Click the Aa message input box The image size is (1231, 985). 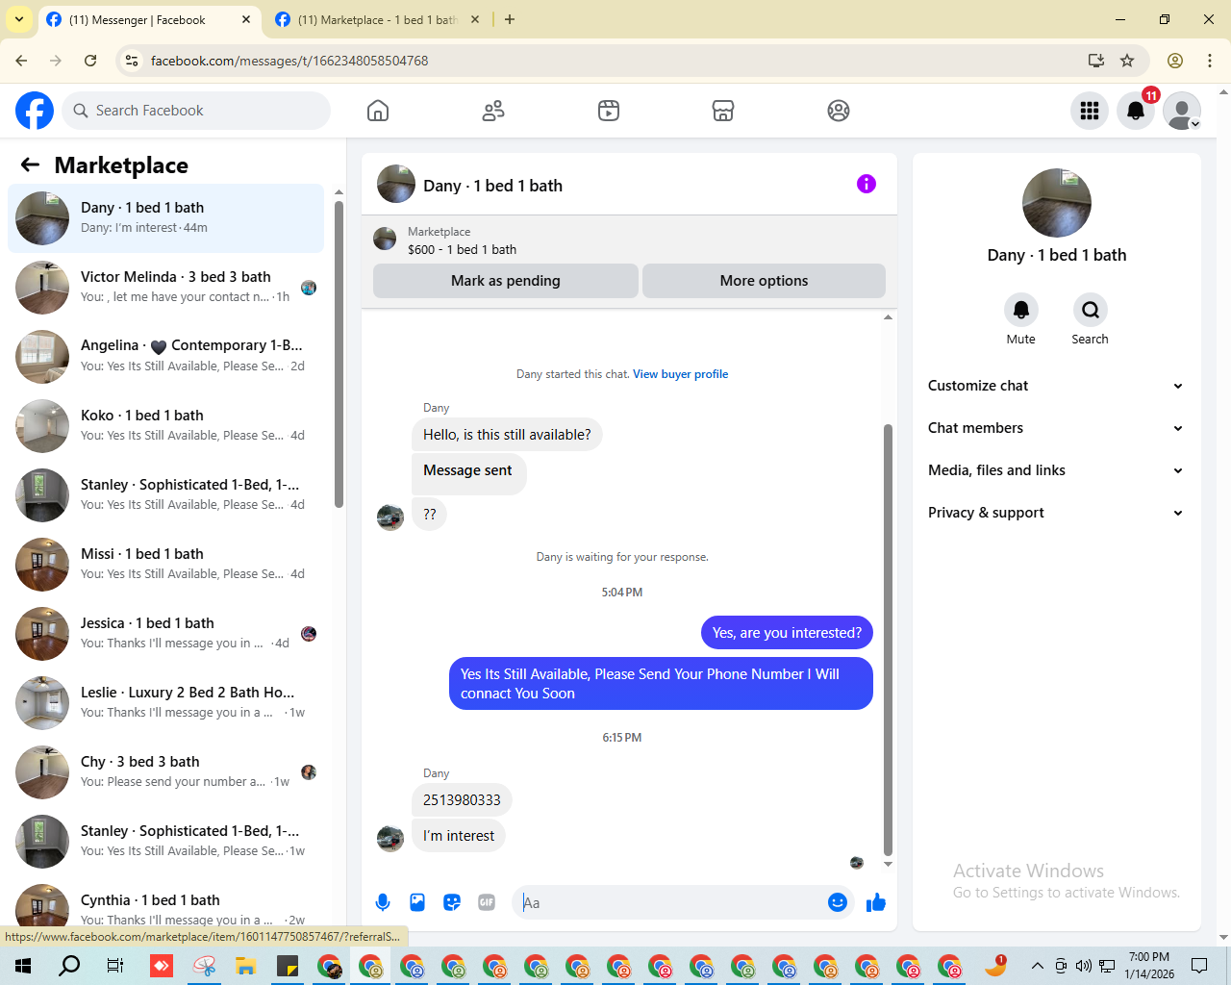coord(671,902)
